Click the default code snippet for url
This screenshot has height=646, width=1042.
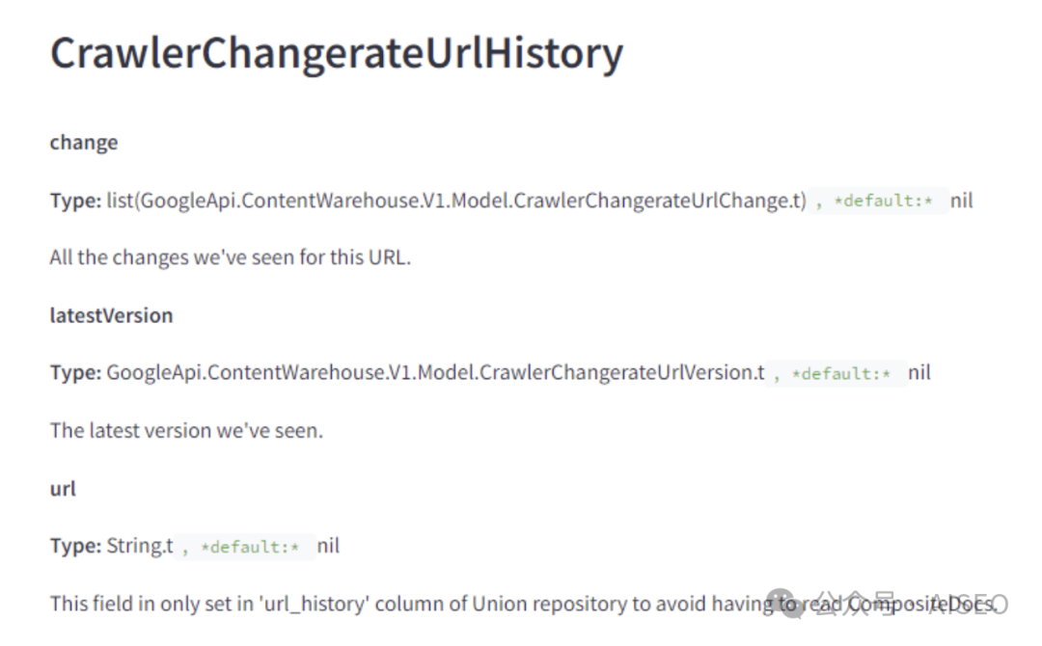[x=248, y=547]
